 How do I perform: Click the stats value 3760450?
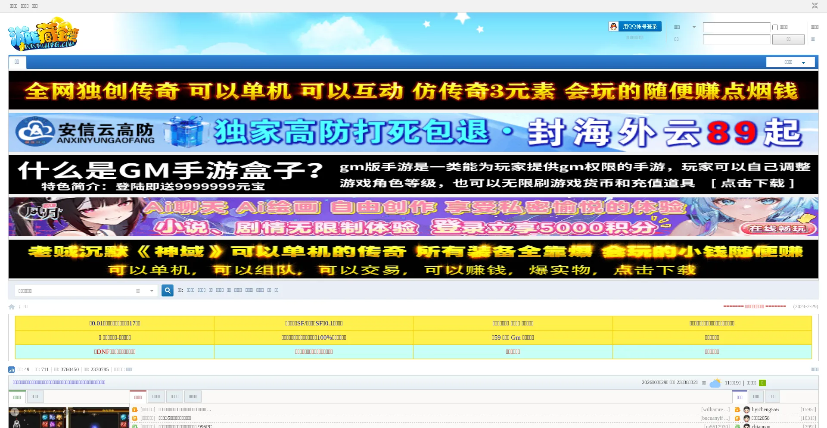tap(70, 369)
